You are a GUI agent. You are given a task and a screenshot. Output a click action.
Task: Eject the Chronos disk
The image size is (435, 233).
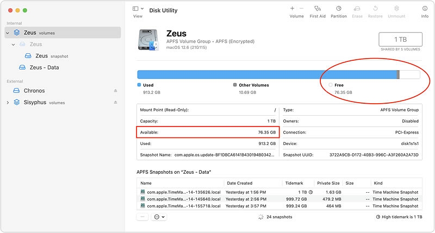pyautogui.click(x=115, y=91)
